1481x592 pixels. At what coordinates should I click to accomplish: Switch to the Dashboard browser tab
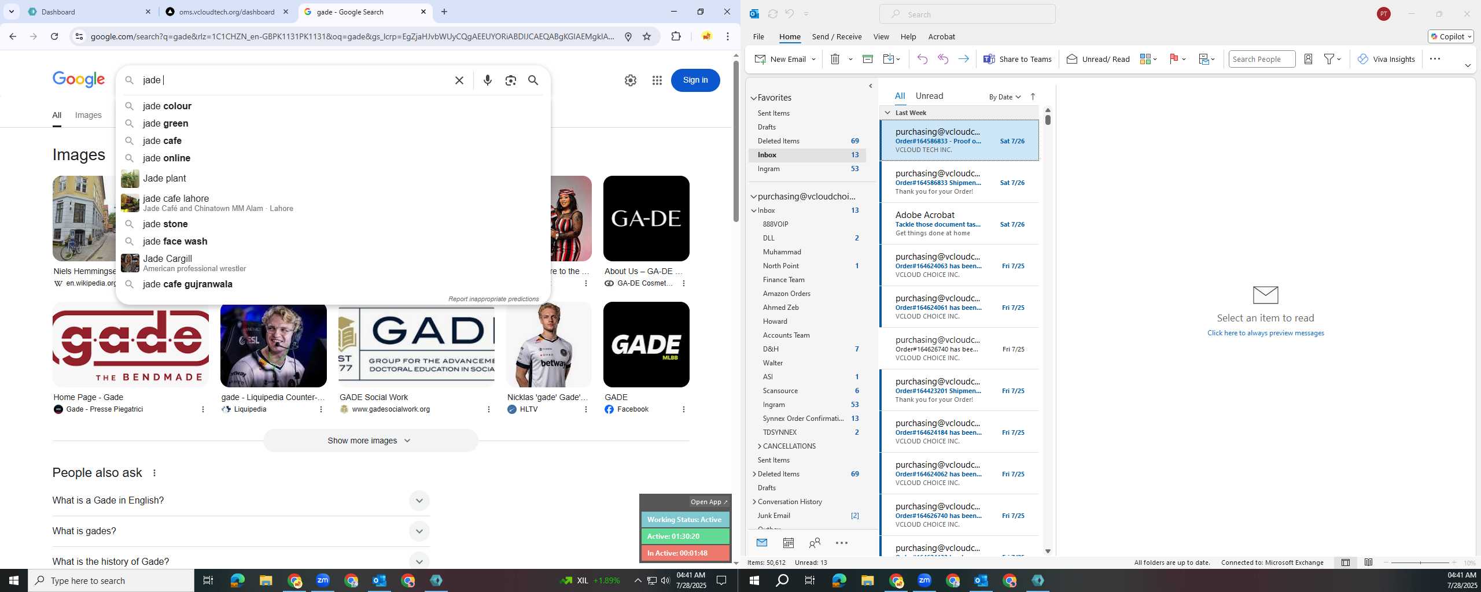coord(90,12)
